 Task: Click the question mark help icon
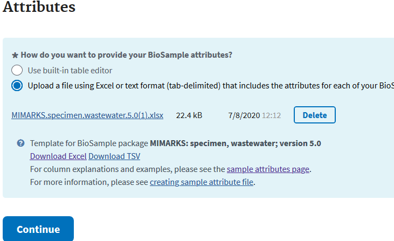tap(20, 143)
